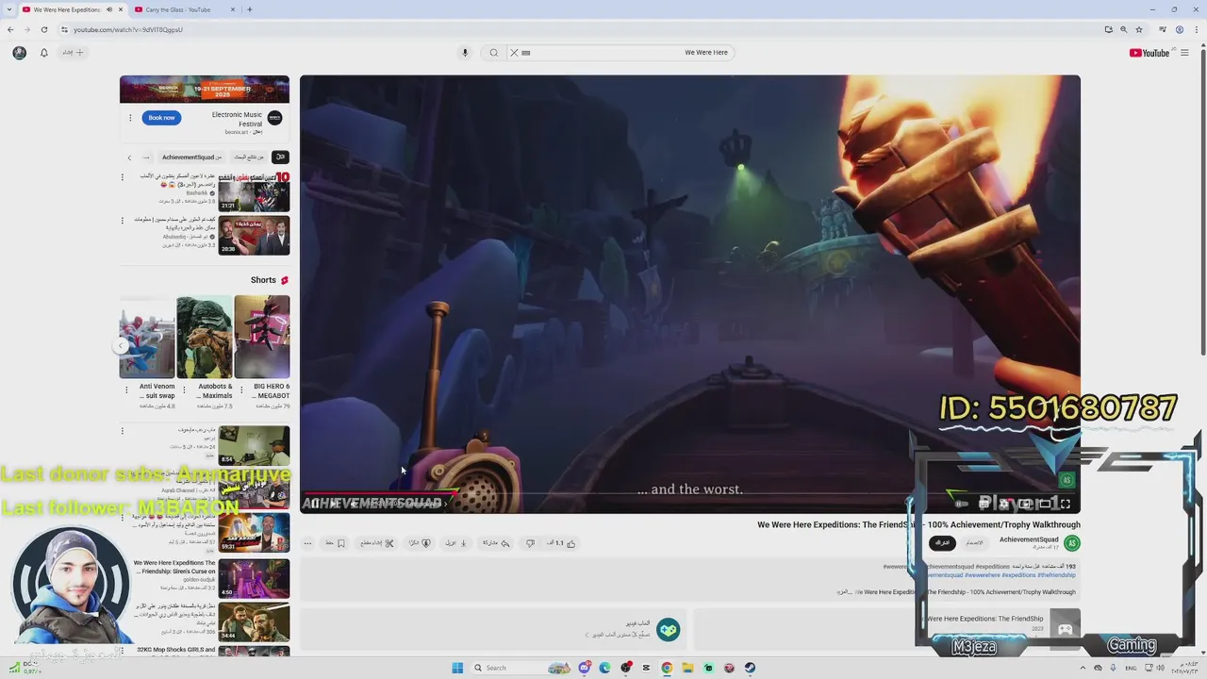Viewport: 1207px width, 679px height.
Task: Switch to the Carry the Glass YouTube tab
Action: 178,9
